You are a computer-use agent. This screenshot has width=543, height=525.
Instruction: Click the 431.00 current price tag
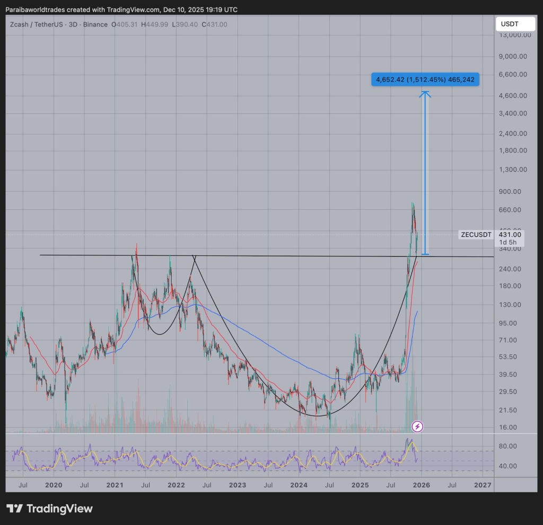coord(510,234)
